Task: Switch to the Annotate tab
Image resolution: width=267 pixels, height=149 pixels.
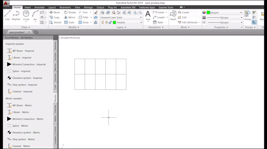Action: 39,7
